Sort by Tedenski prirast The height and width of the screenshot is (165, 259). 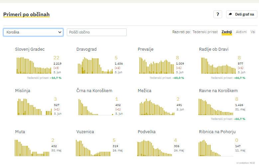point(205,32)
